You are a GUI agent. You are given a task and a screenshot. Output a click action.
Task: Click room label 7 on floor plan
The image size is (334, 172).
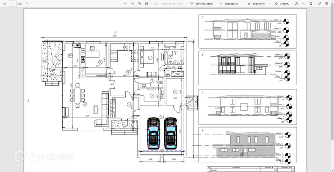click(170, 57)
